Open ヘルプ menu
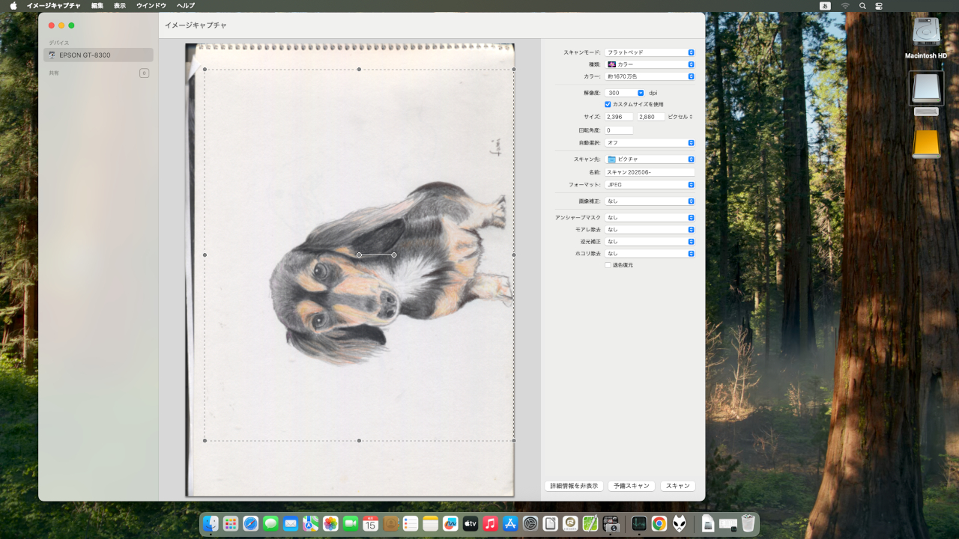 pyautogui.click(x=186, y=5)
